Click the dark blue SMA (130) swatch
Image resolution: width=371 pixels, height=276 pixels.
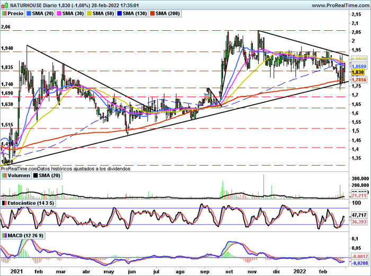pos(119,13)
